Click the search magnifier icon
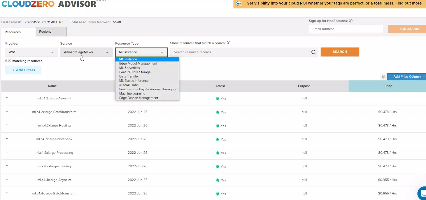 coord(314,52)
